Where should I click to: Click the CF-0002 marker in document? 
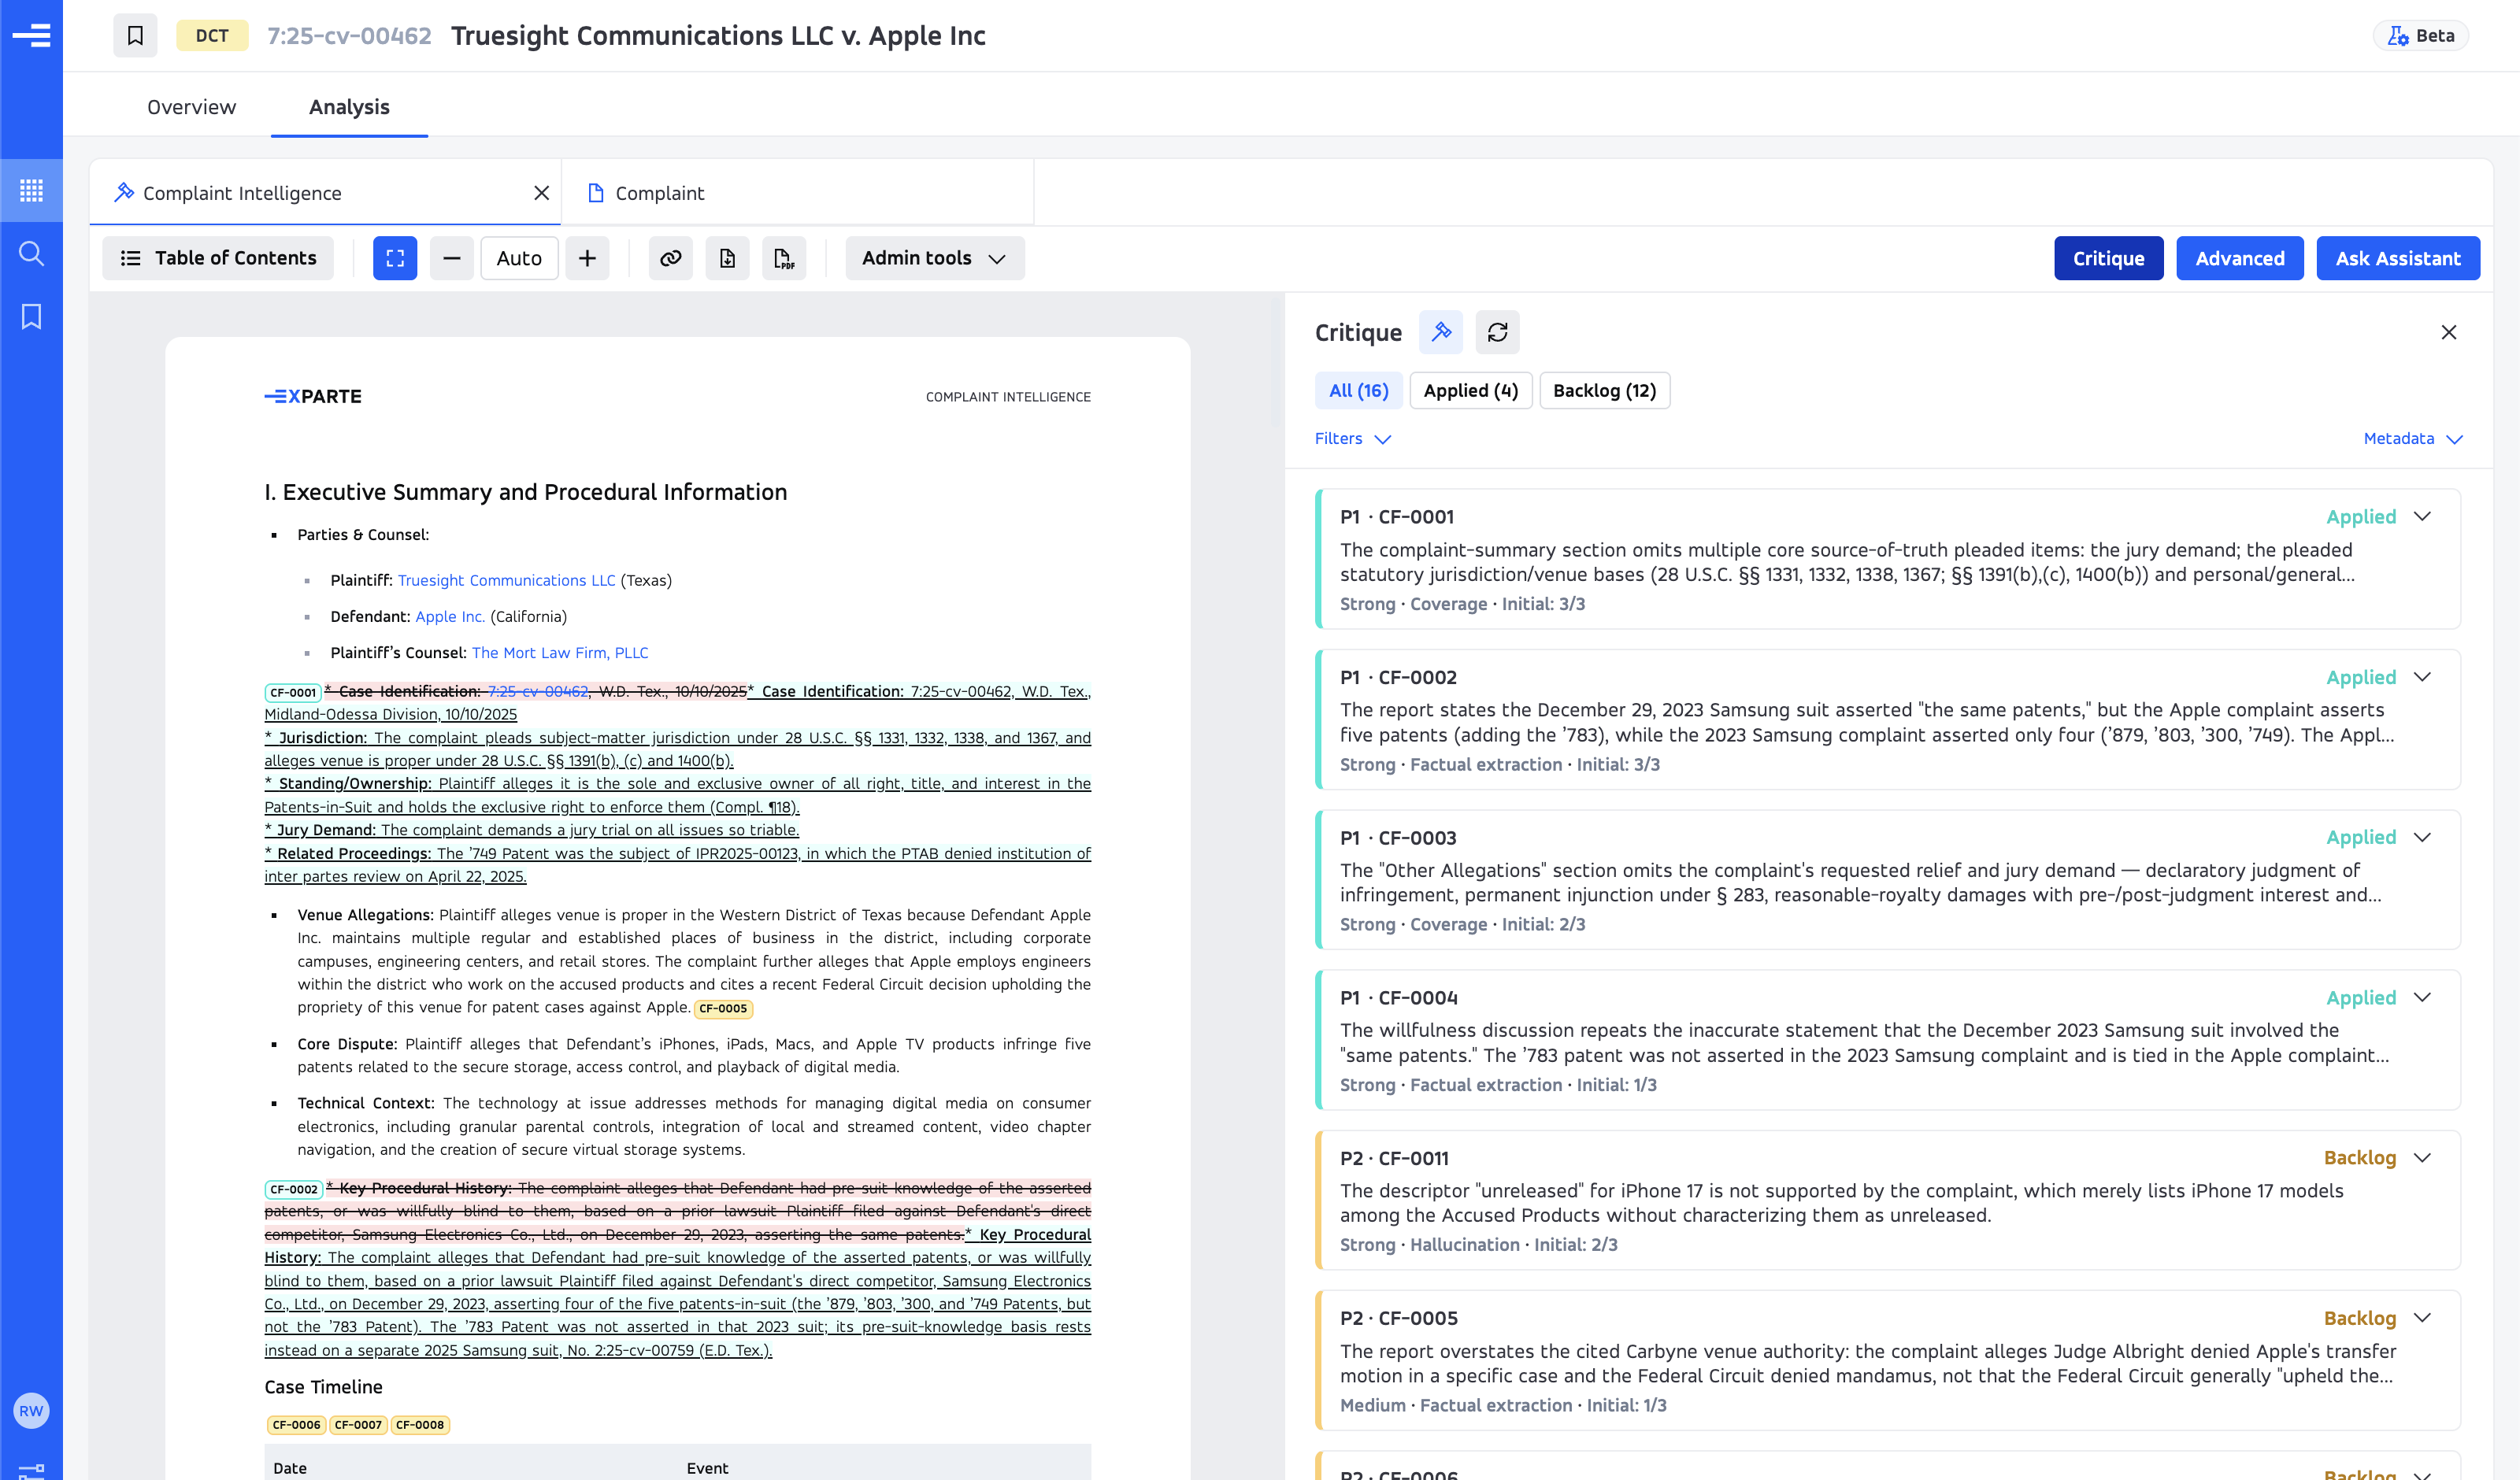pyautogui.click(x=293, y=1189)
